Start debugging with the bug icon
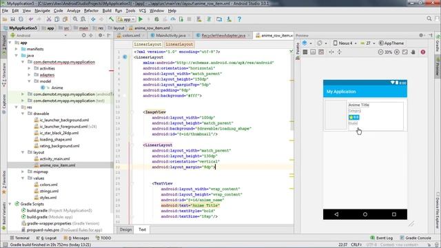This screenshot has width=441, height=248. [x=156, y=19]
